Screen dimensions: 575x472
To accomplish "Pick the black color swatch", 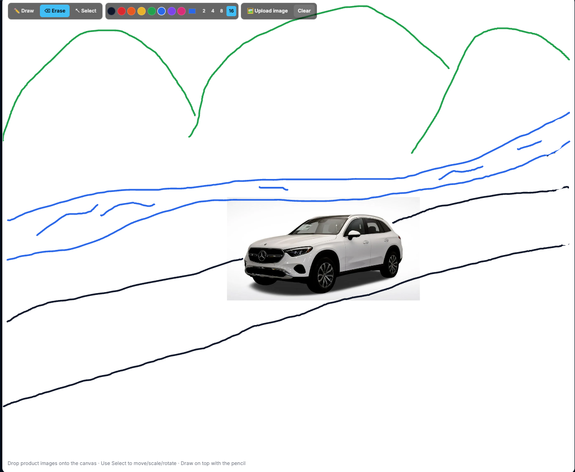I will click(x=111, y=11).
